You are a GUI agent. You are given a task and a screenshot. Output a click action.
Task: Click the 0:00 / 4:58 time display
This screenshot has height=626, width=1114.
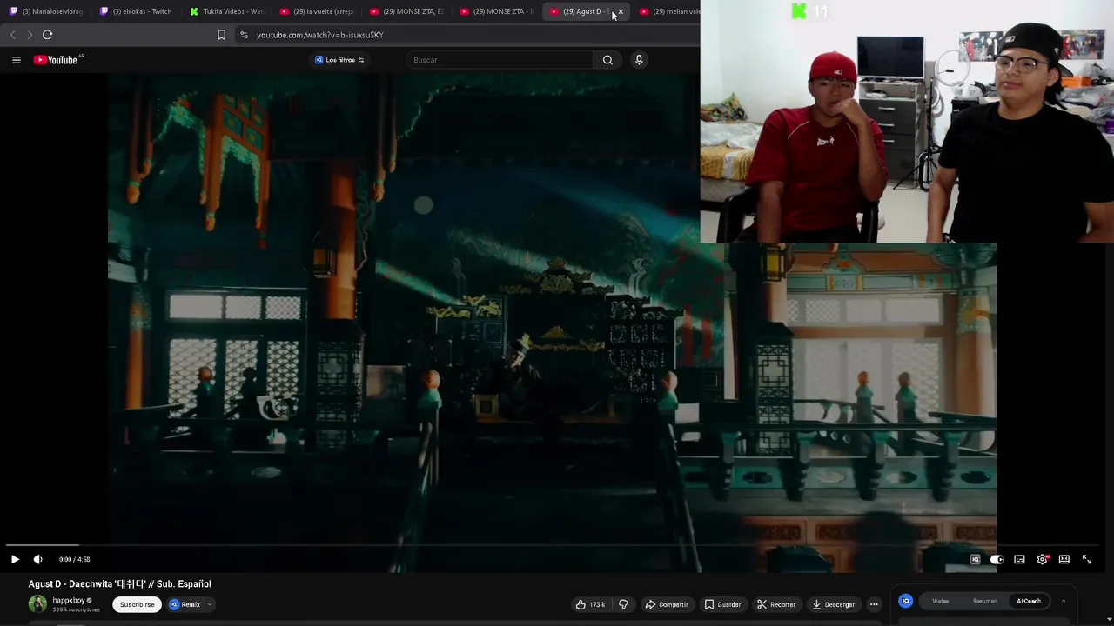[x=75, y=559]
